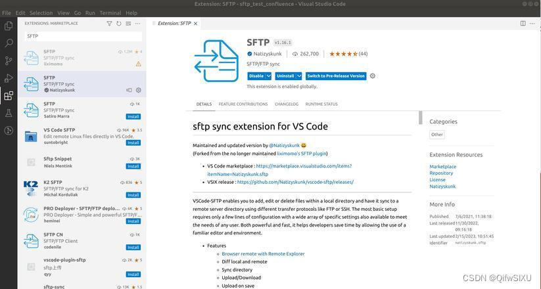The height and width of the screenshot is (289, 541).
Task: Split the editor right
Action: pyautogui.click(x=523, y=24)
